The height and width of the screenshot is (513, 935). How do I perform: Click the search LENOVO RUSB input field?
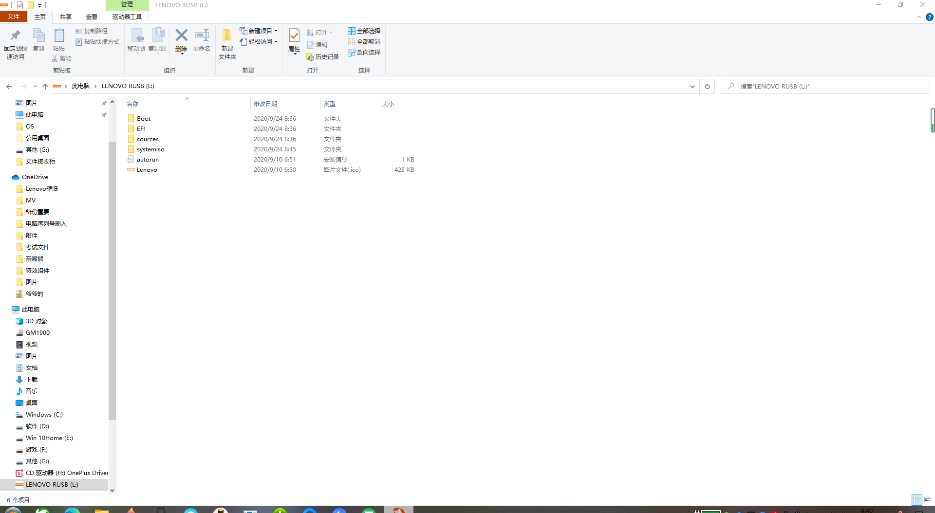point(825,86)
